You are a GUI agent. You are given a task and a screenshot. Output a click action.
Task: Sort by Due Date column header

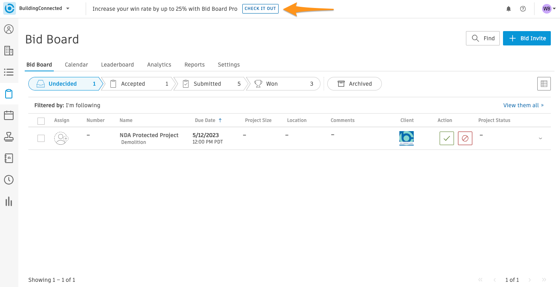pyautogui.click(x=208, y=120)
